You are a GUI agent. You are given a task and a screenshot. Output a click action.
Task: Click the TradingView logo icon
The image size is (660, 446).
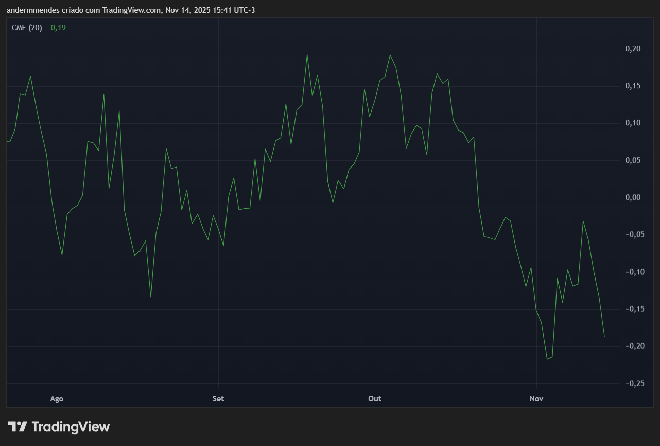coord(18,426)
